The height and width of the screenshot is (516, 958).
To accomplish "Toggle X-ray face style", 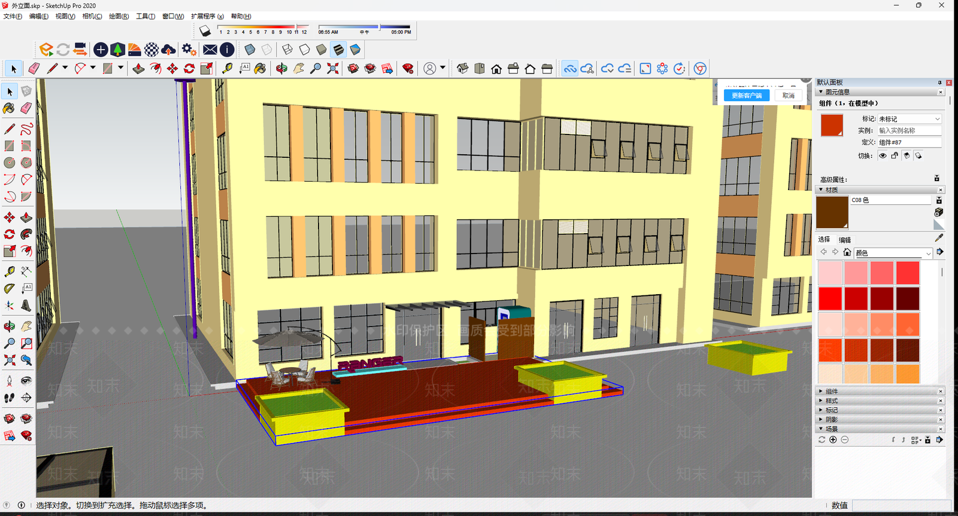I will 250,50.
